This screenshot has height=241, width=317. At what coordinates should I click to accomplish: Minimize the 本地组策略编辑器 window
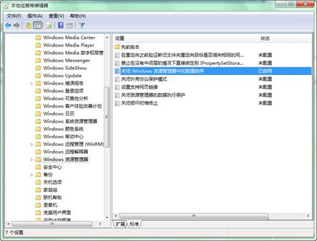coord(281,4)
